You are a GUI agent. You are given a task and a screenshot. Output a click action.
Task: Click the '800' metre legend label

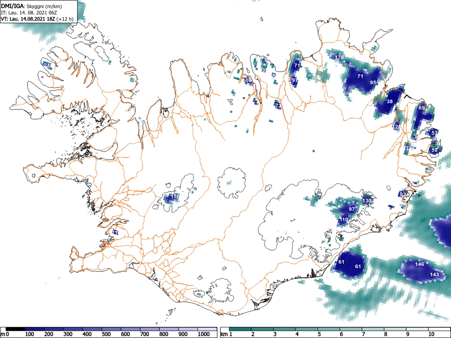pyautogui.click(x=164, y=334)
